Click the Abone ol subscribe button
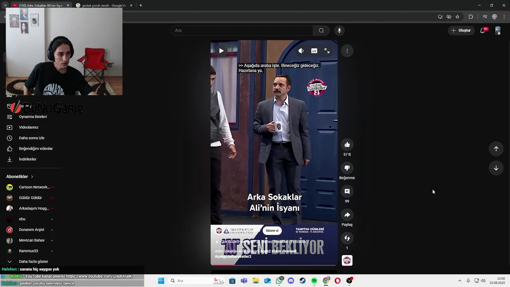The image size is (510, 287). (x=272, y=230)
